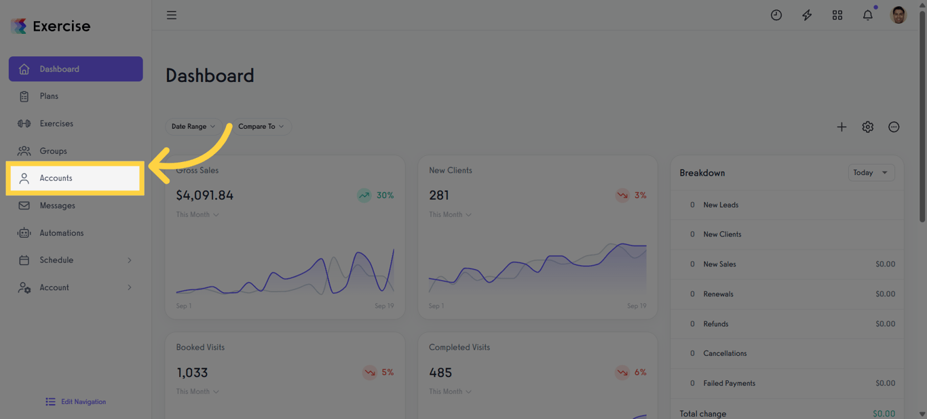The width and height of the screenshot is (927, 419).
Task: Click the Edit Navigation link
Action: 75,401
